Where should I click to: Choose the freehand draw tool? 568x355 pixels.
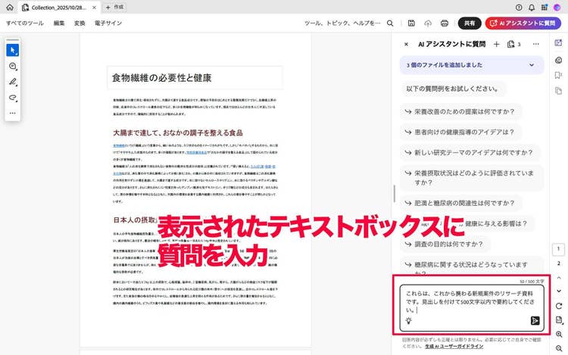(x=12, y=98)
